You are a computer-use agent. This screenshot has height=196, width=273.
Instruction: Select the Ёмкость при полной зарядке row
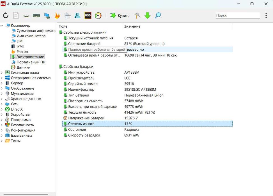coord(147,107)
